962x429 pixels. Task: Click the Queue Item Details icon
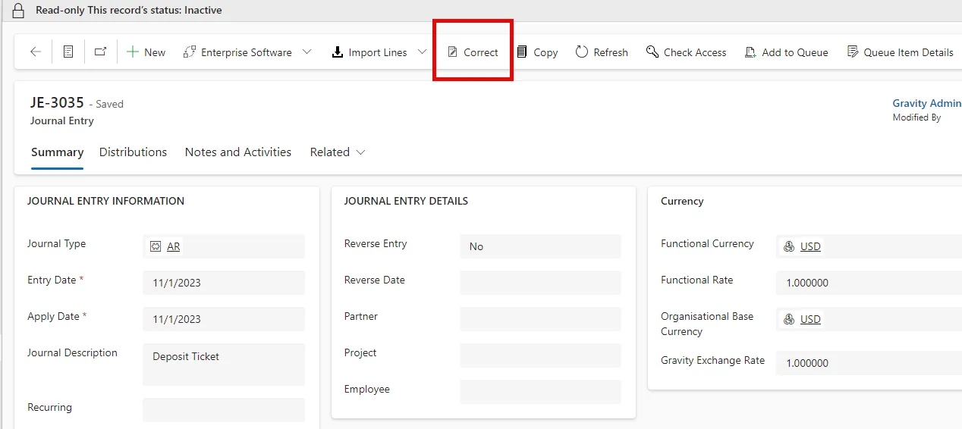pos(852,52)
